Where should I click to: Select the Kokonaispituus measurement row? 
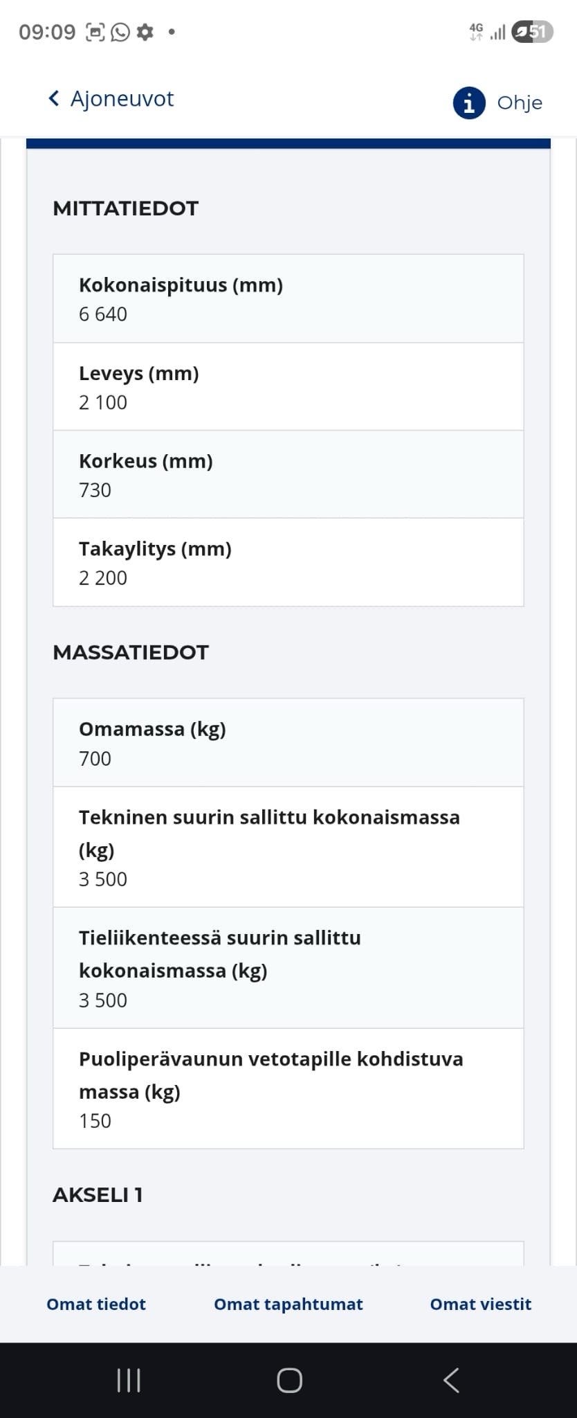pos(288,298)
